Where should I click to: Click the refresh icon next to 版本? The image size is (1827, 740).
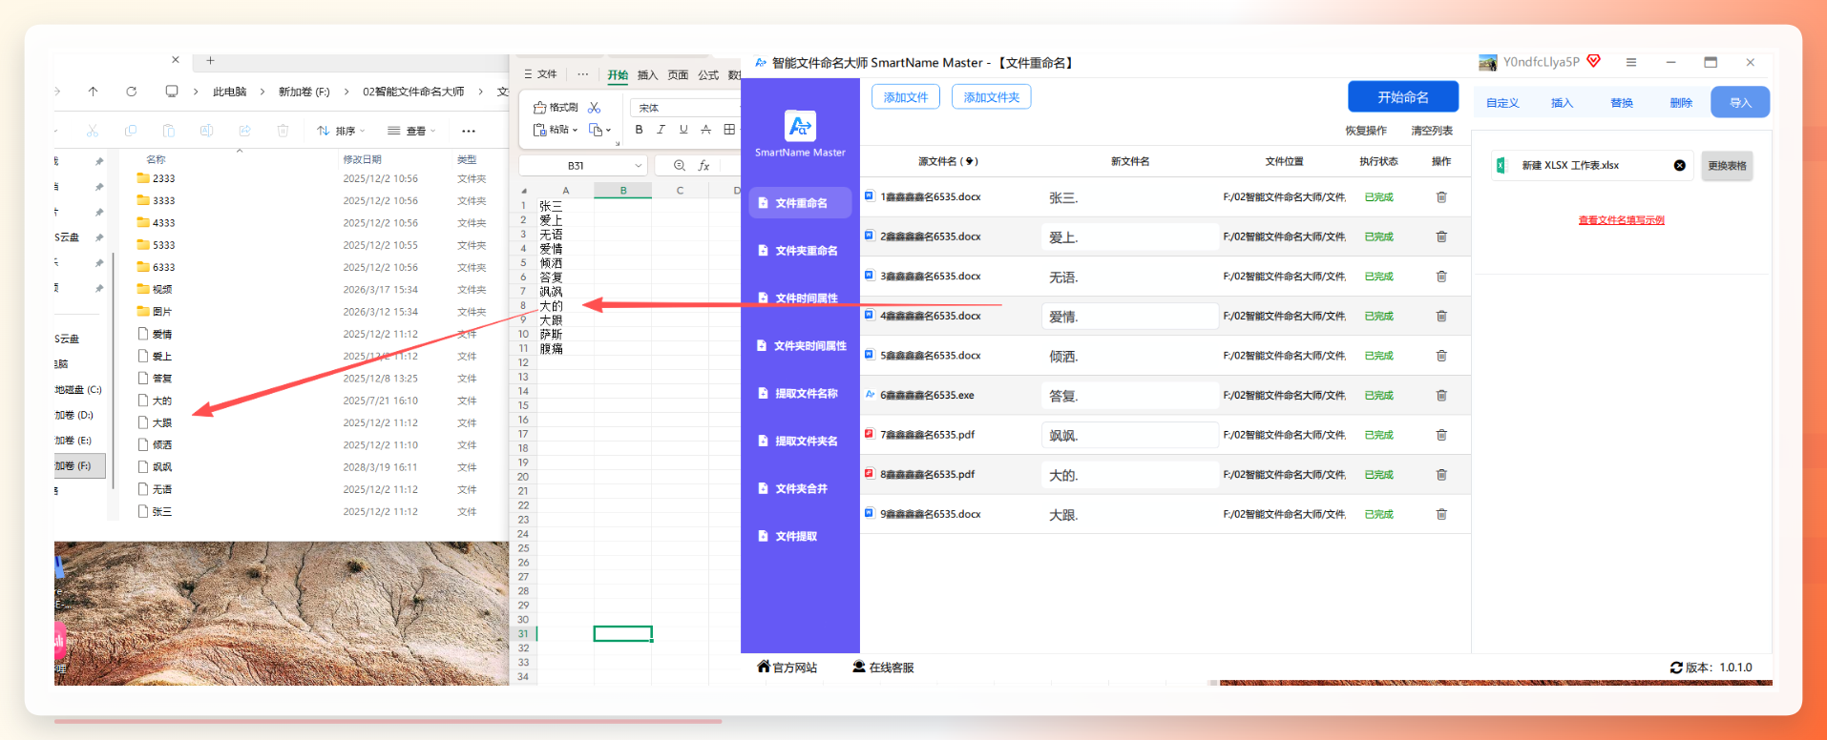(1676, 668)
